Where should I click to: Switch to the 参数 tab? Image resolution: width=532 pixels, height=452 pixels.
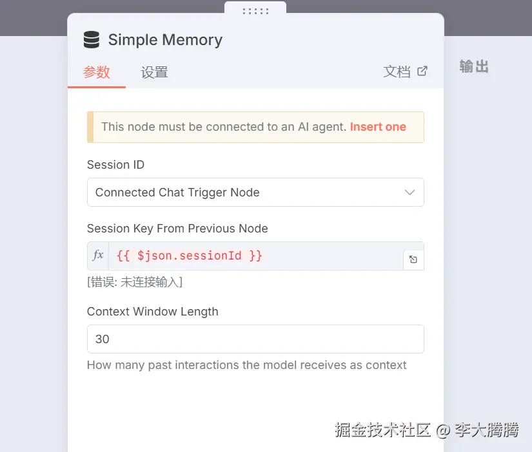coord(97,72)
